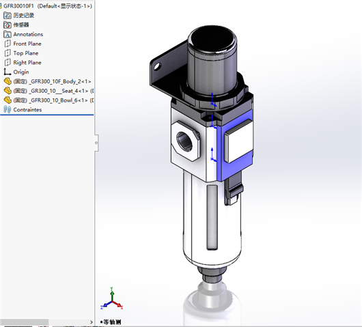This screenshot has height=327, width=362.
Task: Select the Contraintes mates folder
Action: [x=27, y=110]
